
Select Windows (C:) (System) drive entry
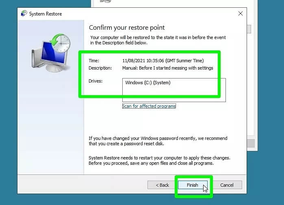tap(147, 83)
